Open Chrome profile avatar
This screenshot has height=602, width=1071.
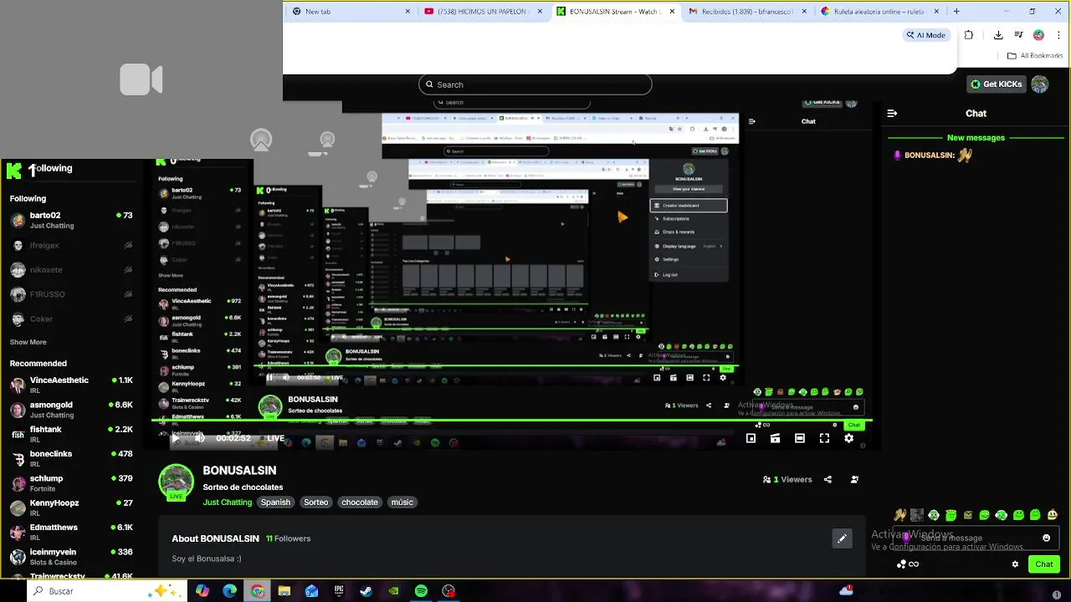point(1038,35)
